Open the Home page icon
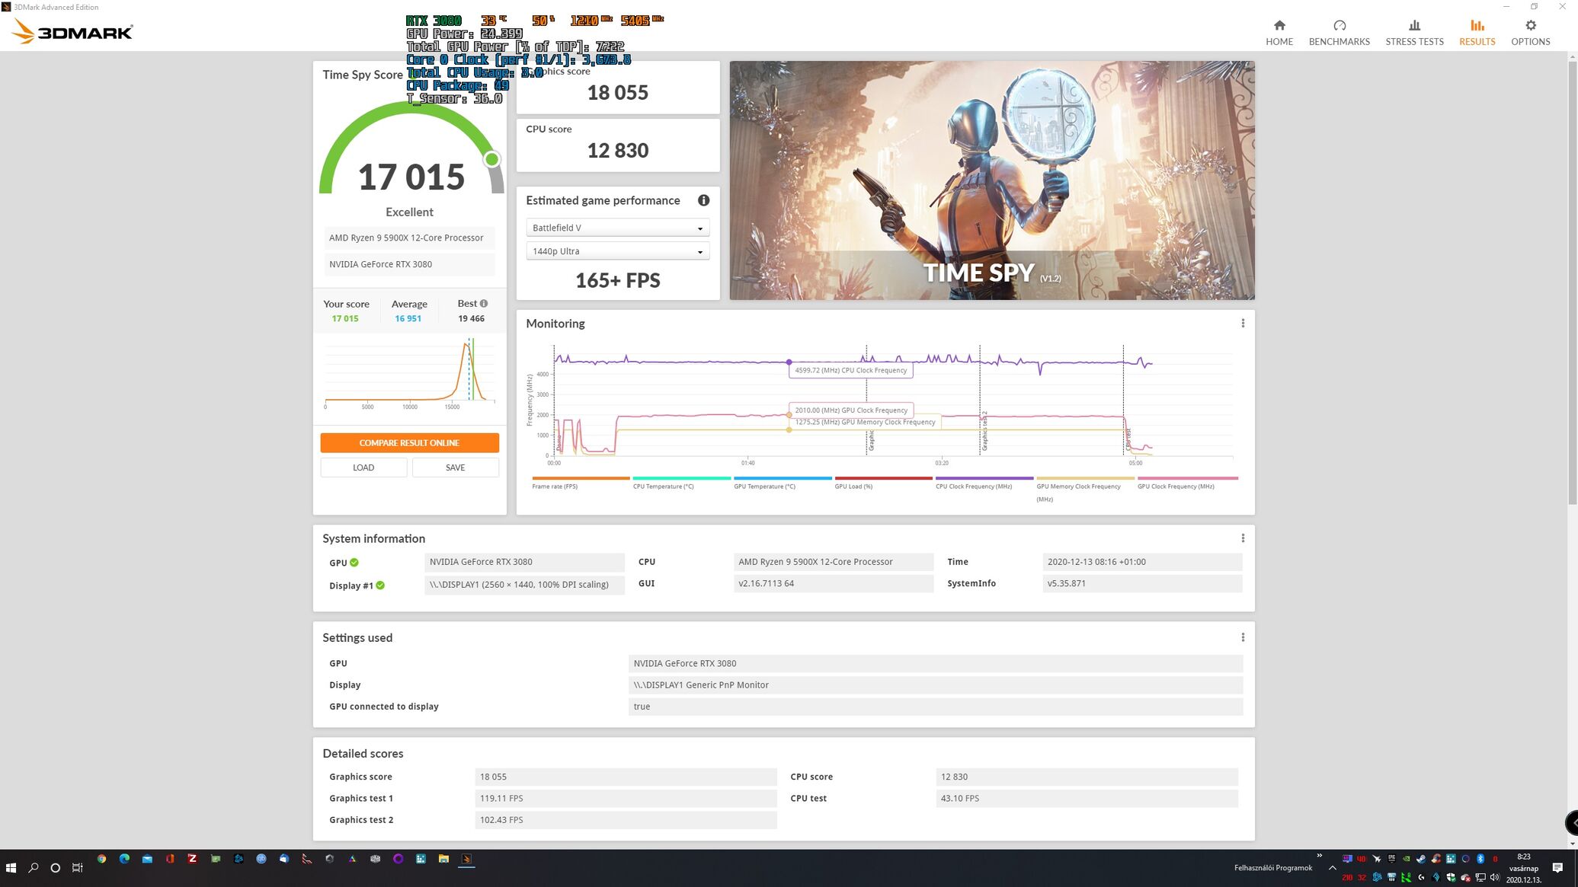This screenshot has width=1578, height=887. pyautogui.click(x=1279, y=26)
